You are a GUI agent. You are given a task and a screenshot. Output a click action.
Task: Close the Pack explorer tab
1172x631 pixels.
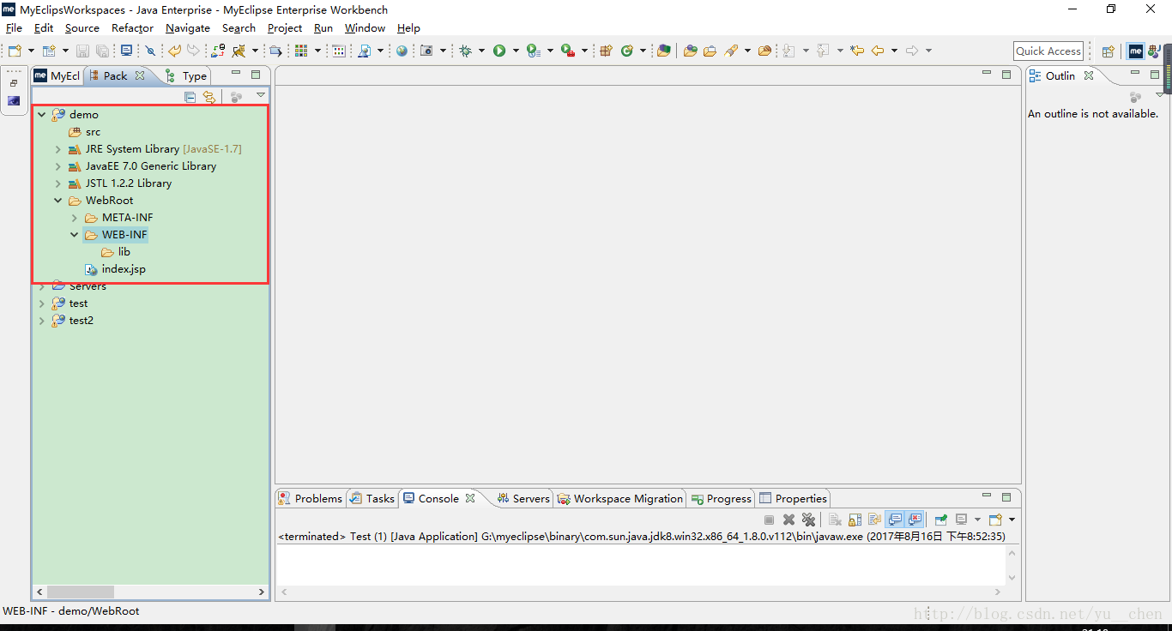[140, 75]
